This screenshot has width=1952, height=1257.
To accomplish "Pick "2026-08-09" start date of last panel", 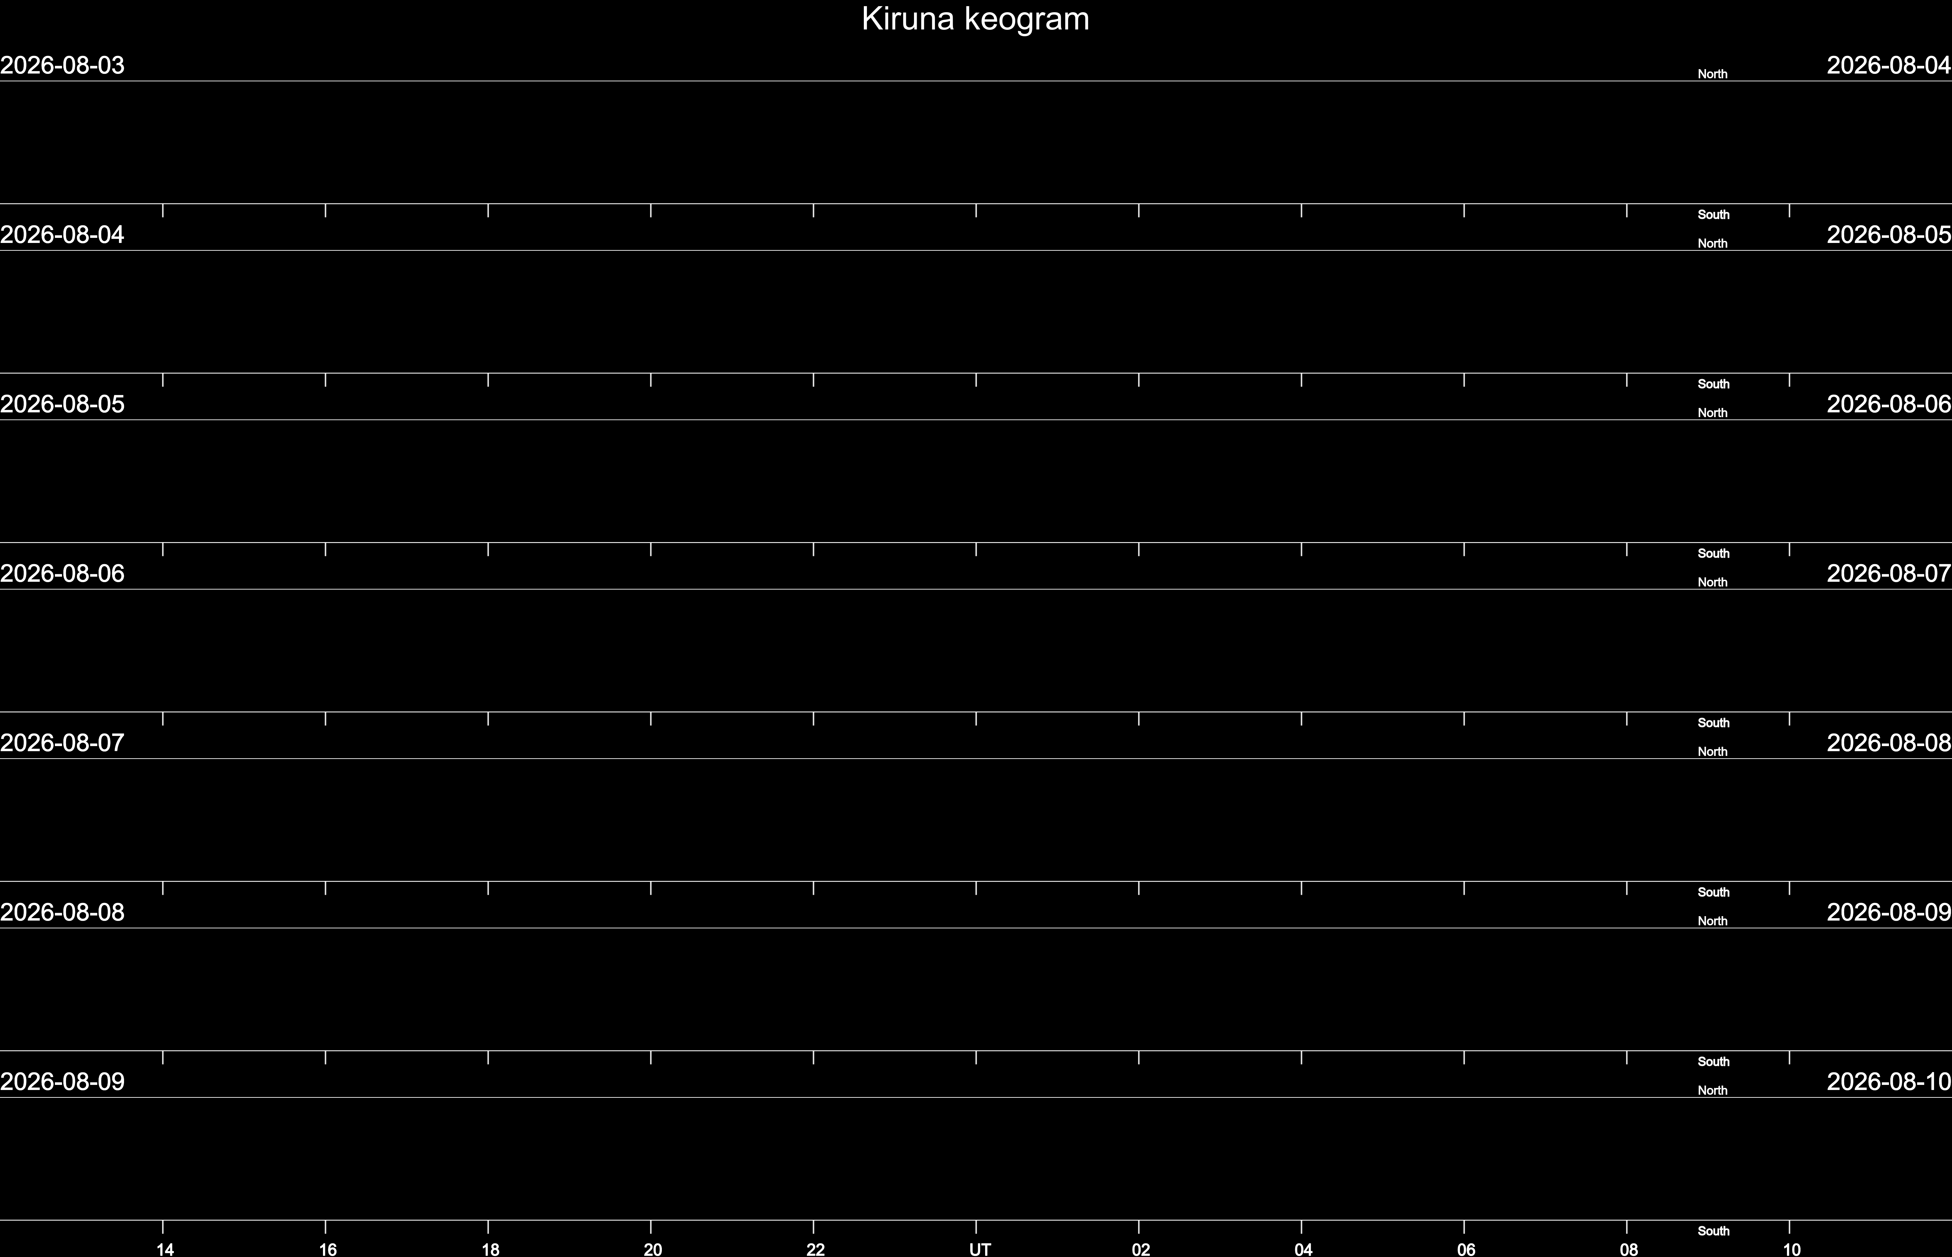I will click(x=62, y=1081).
